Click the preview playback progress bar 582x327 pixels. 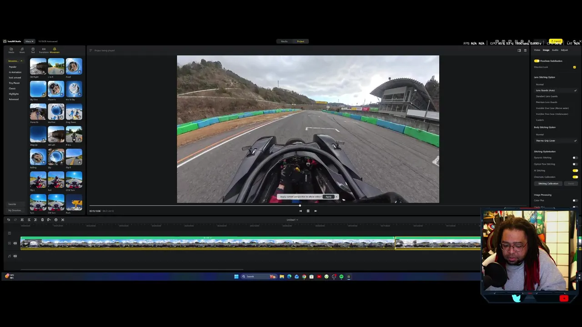tap(308, 205)
